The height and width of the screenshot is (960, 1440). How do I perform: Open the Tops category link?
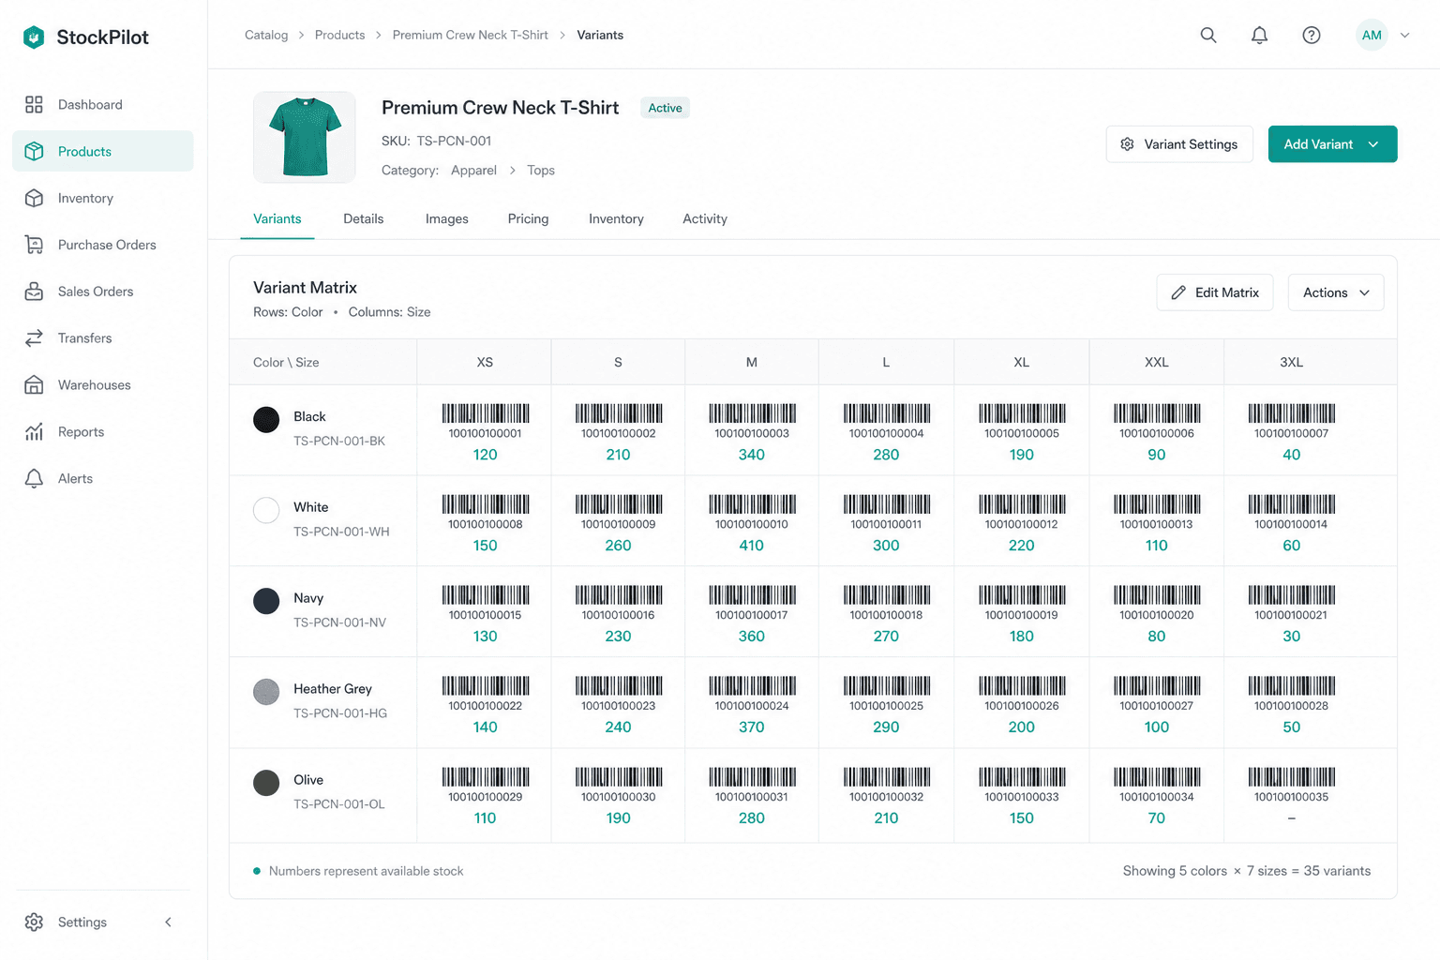click(541, 170)
